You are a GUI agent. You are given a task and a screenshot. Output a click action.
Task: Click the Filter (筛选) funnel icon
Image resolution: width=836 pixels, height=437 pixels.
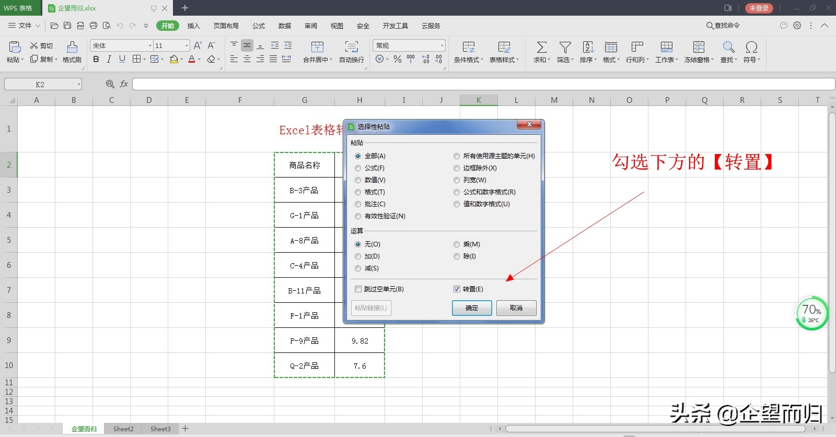pos(565,48)
